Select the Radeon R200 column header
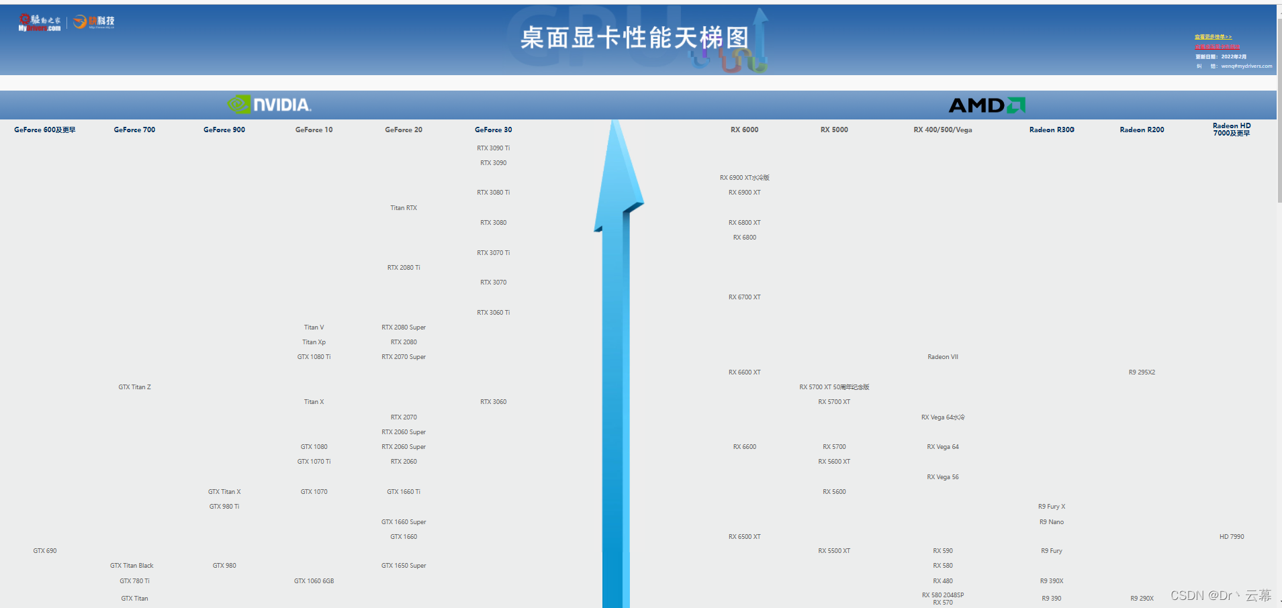 [1142, 130]
